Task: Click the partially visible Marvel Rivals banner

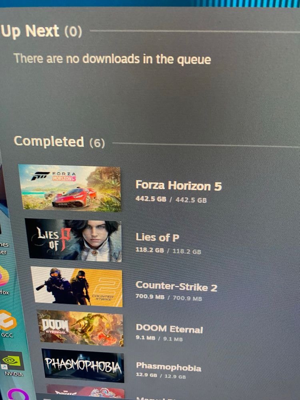Action: [86, 392]
